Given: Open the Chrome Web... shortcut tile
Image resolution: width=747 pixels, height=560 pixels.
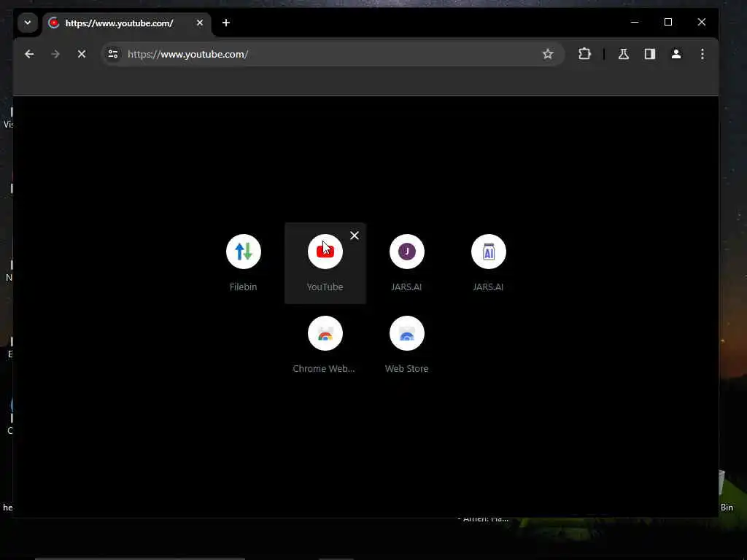Looking at the screenshot, I should pos(325,344).
